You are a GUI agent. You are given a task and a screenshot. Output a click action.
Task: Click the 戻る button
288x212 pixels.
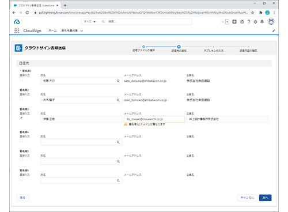coord(22,198)
